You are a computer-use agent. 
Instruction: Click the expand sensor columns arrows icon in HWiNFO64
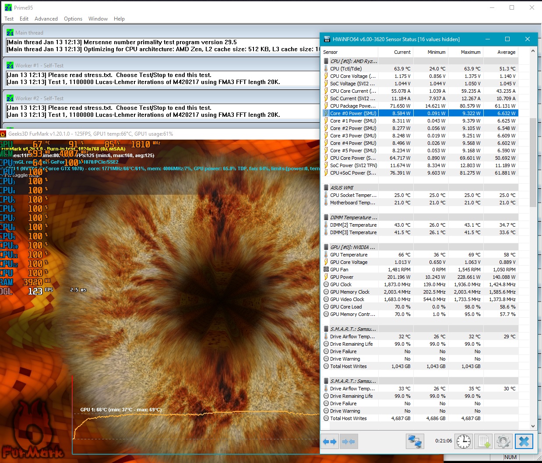pos(330,442)
